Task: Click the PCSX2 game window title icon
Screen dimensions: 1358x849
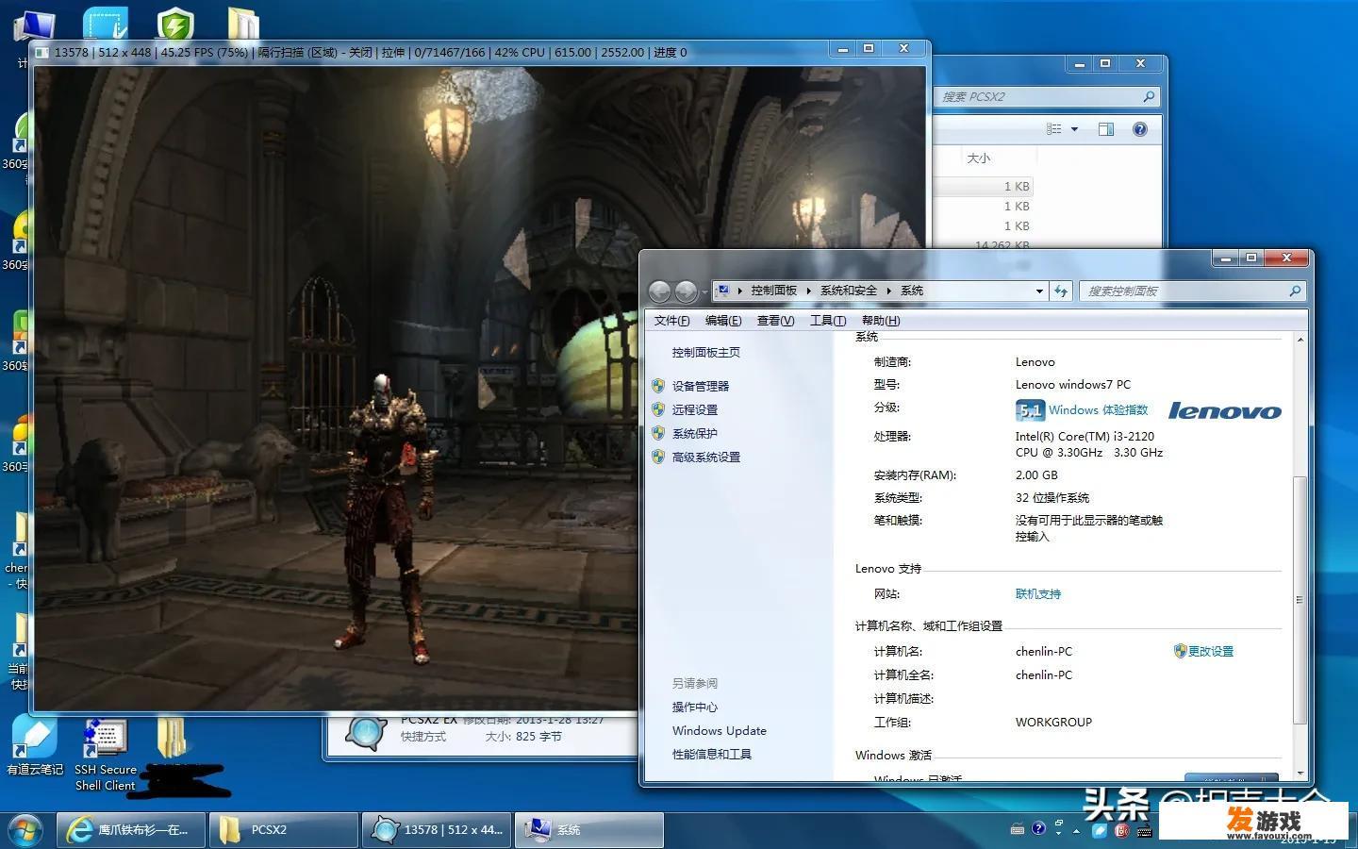Action: point(41,53)
